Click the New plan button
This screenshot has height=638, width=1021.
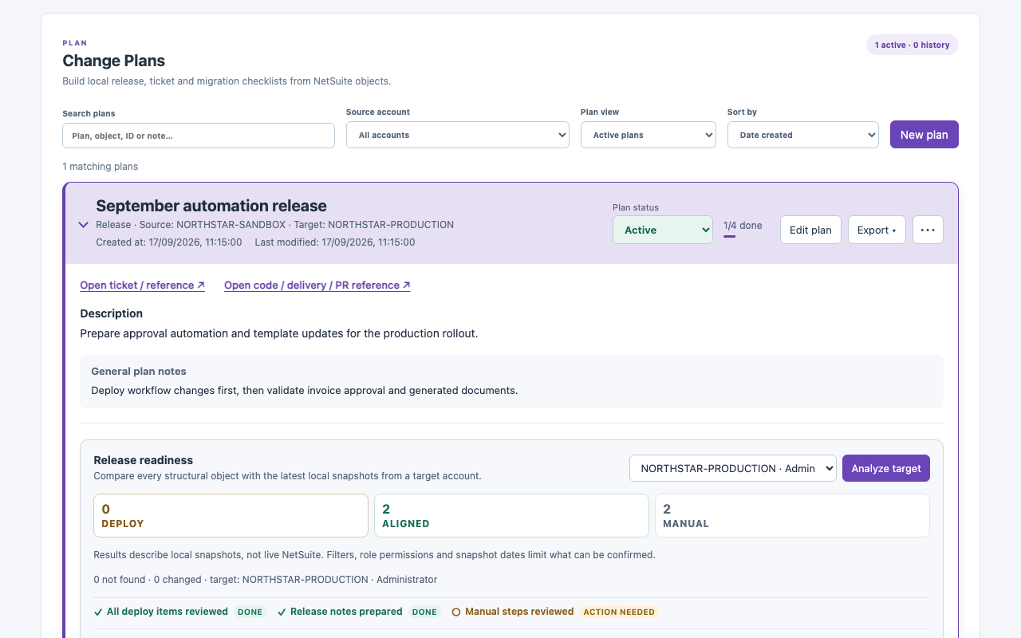(x=924, y=135)
